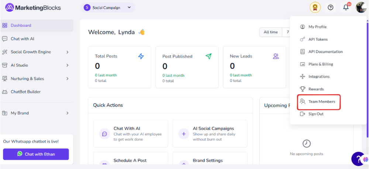Click the page vertical scrollbar
The image size is (369, 169).
coord(368,80)
